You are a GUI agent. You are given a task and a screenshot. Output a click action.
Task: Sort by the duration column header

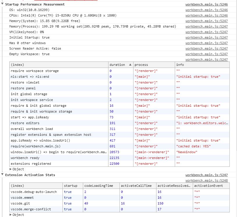pyautogui.click(x=121, y=65)
